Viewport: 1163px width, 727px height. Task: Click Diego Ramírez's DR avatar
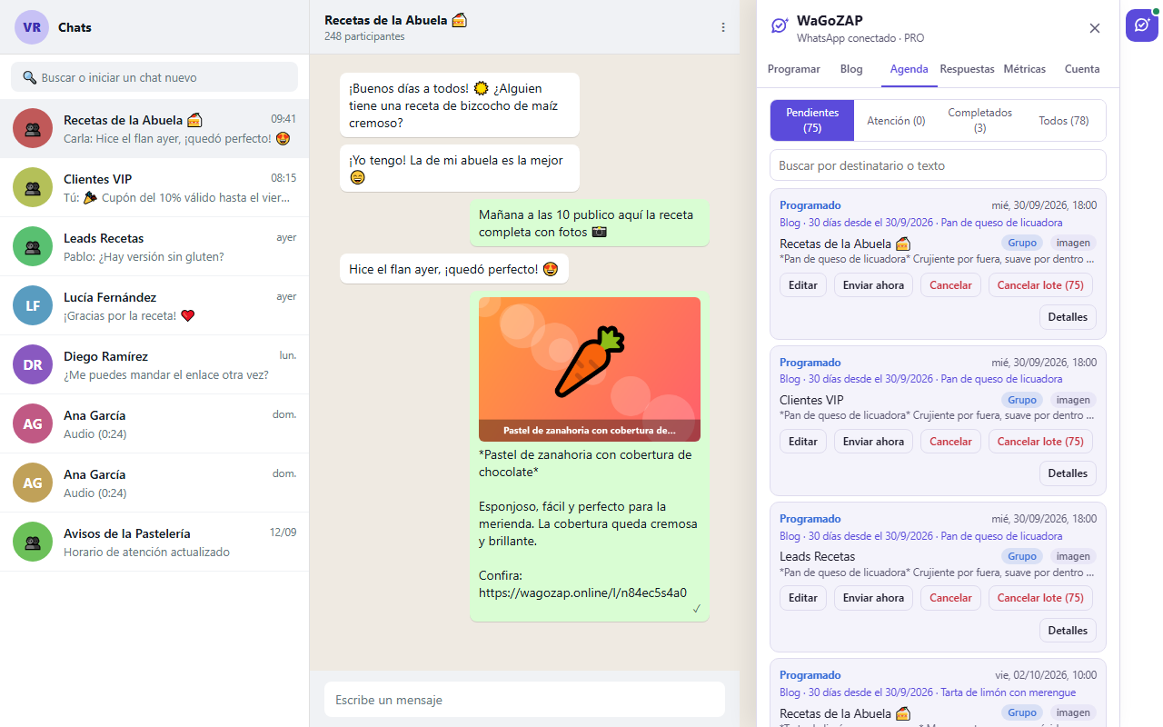[33, 364]
